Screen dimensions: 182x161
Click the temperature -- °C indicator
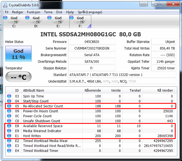coord(18,77)
